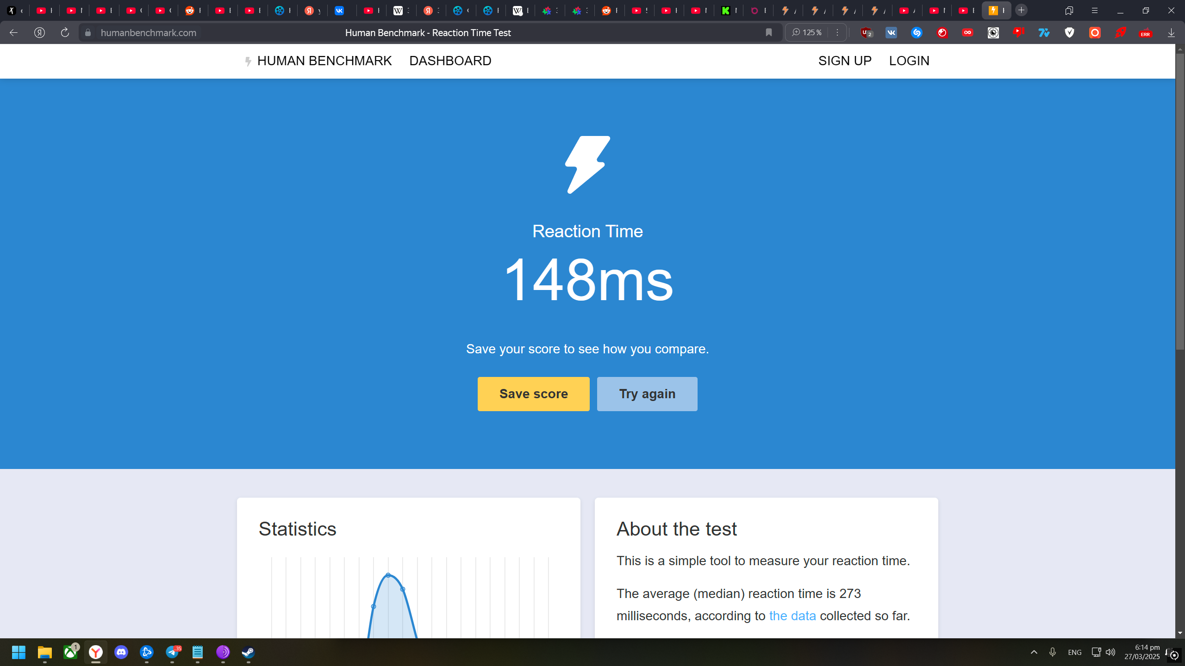Open 'the data' link in About the test
Image resolution: width=1185 pixels, height=666 pixels.
(792, 616)
